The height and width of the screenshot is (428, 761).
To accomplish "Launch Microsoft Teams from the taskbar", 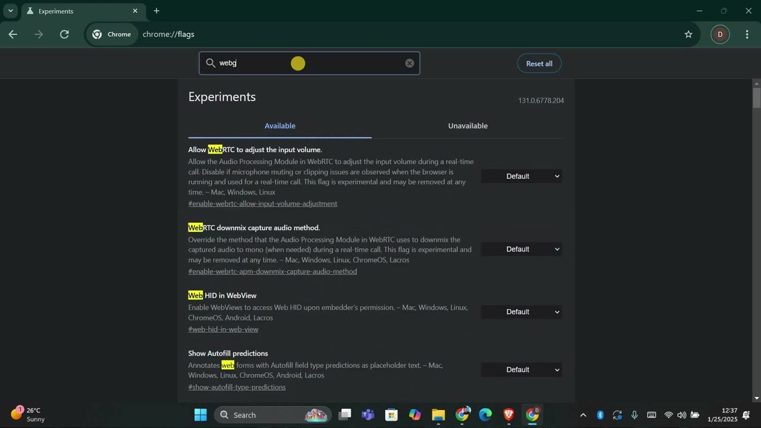I will [x=368, y=415].
